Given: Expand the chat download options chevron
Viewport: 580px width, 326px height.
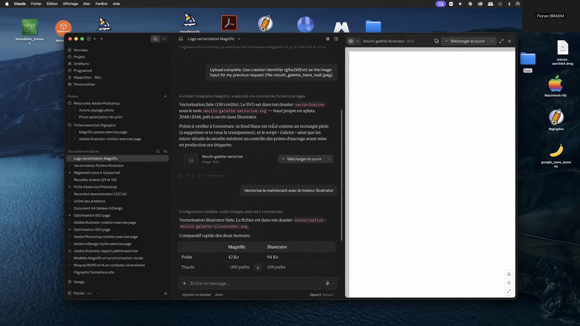Looking at the screenshot, I should click(x=329, y=159).
